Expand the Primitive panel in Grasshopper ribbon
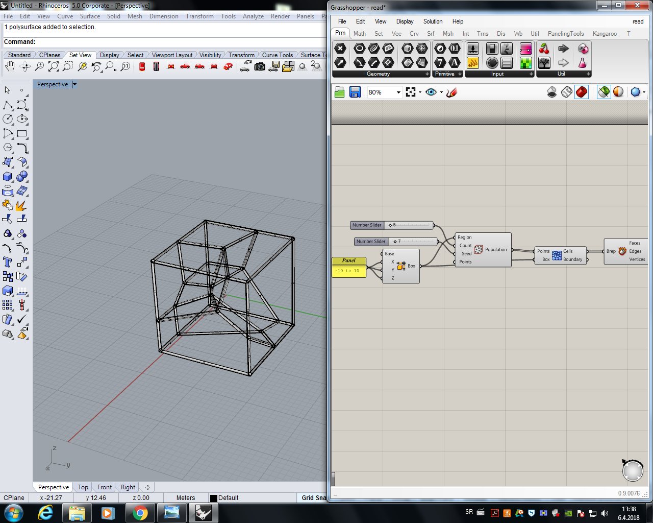The height and width of the screenshot is (523, 653). pyautogui.click(x=460, y=74)
